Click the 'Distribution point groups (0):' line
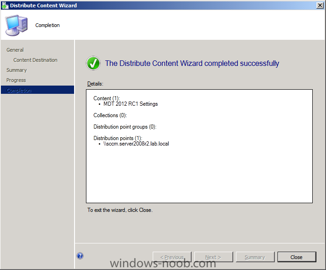The height and width of the screenshot is (270, 326). tap(125, 127)
